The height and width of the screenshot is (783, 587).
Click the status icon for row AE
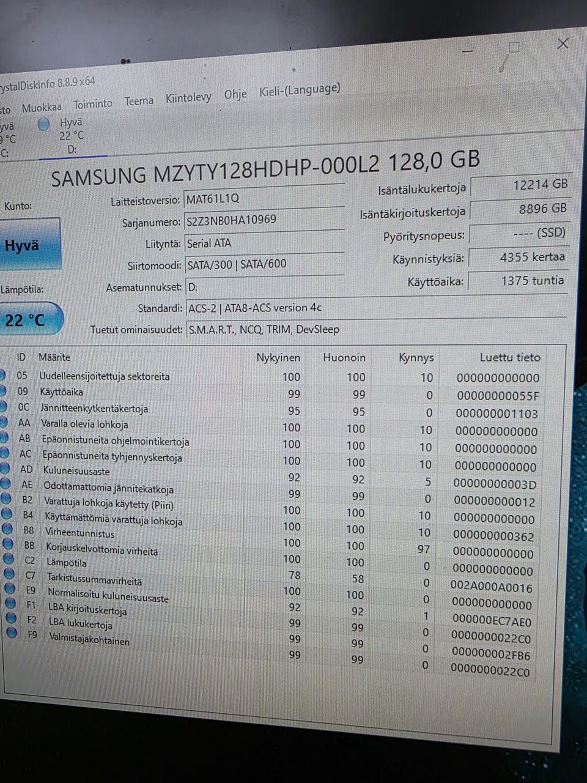[6, 483]
